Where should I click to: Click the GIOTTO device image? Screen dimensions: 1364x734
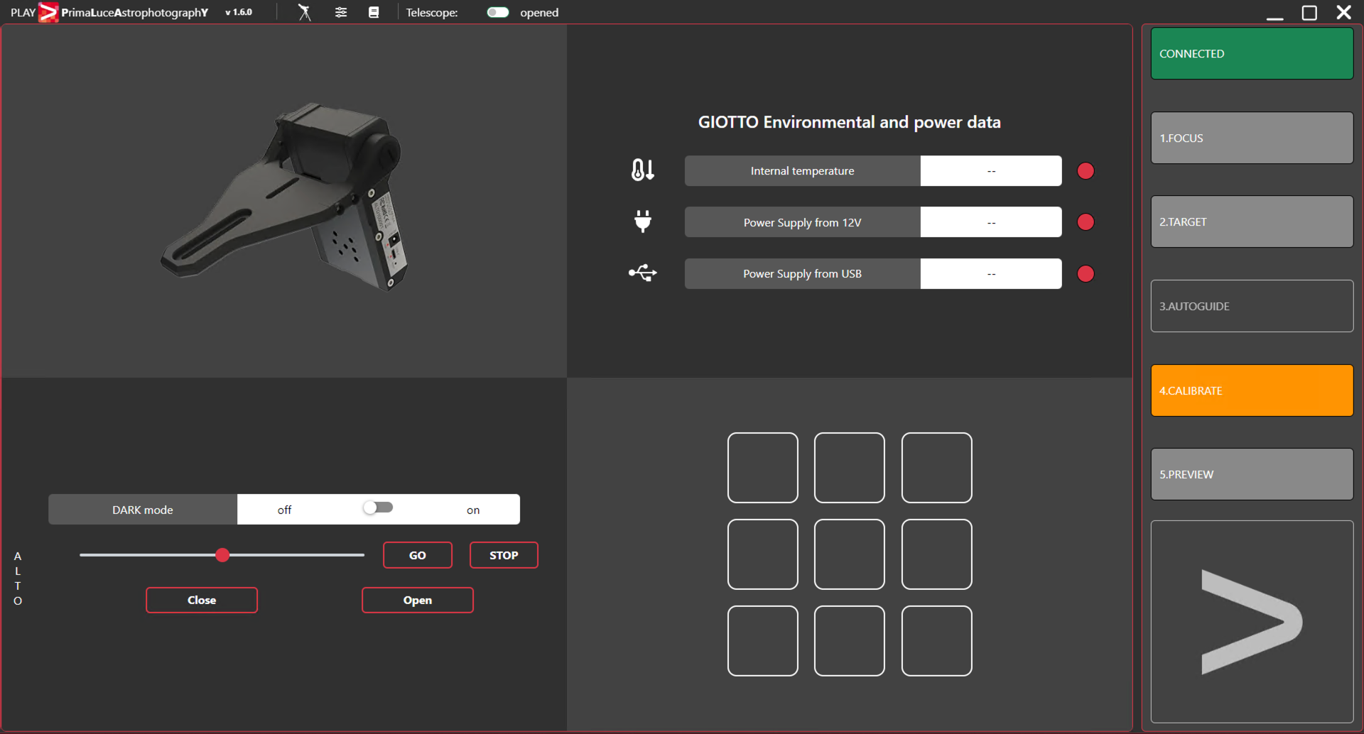coord(284,197)
